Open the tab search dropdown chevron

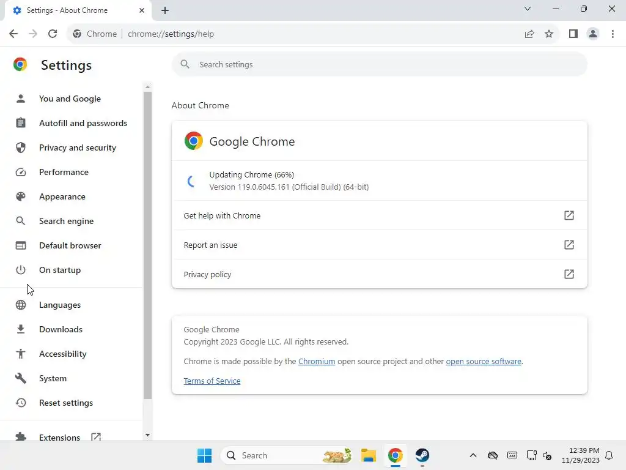(x=528, y=9)
